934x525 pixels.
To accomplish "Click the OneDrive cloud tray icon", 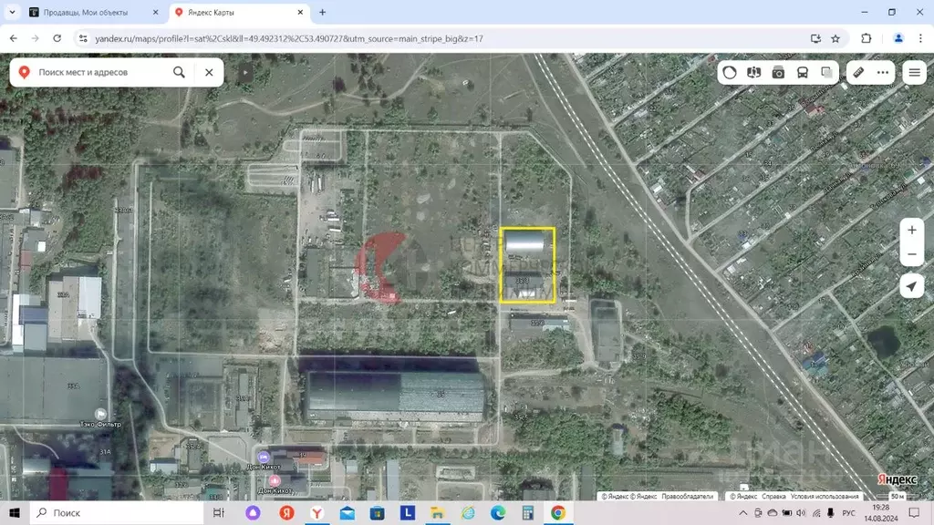I will 773,513.
